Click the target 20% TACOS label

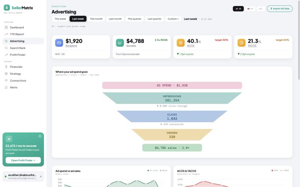pos(282,40)
